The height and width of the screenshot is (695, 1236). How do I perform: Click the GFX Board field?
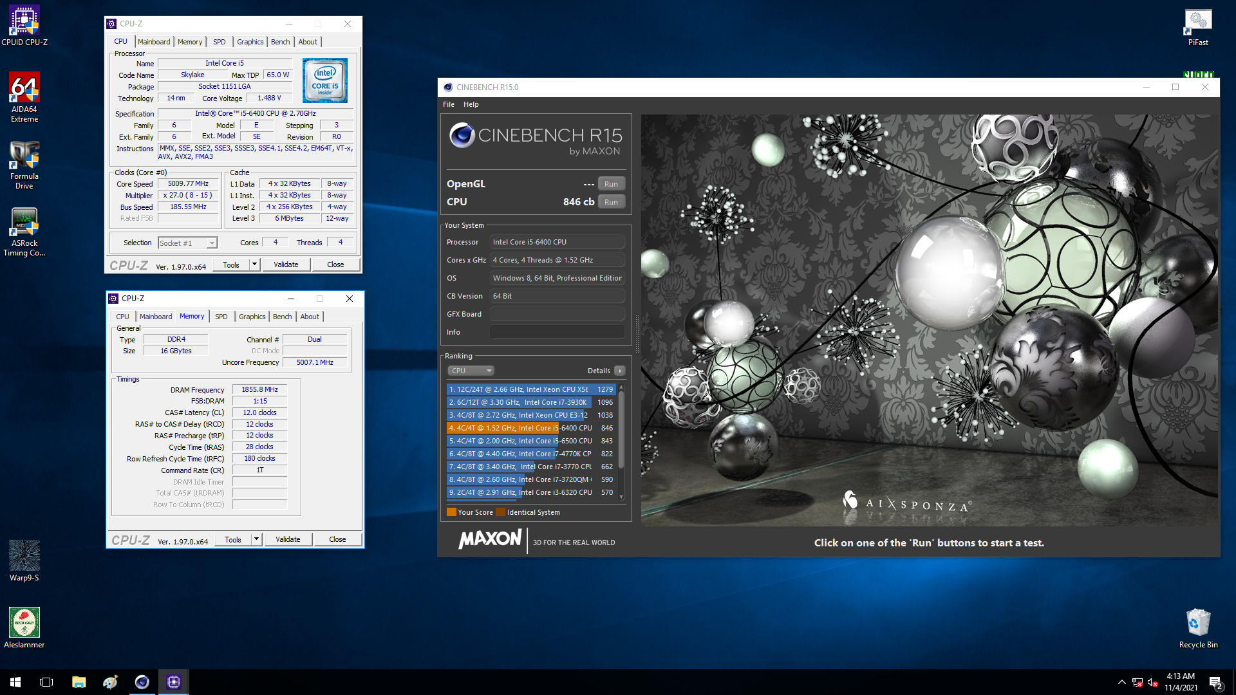557,314
